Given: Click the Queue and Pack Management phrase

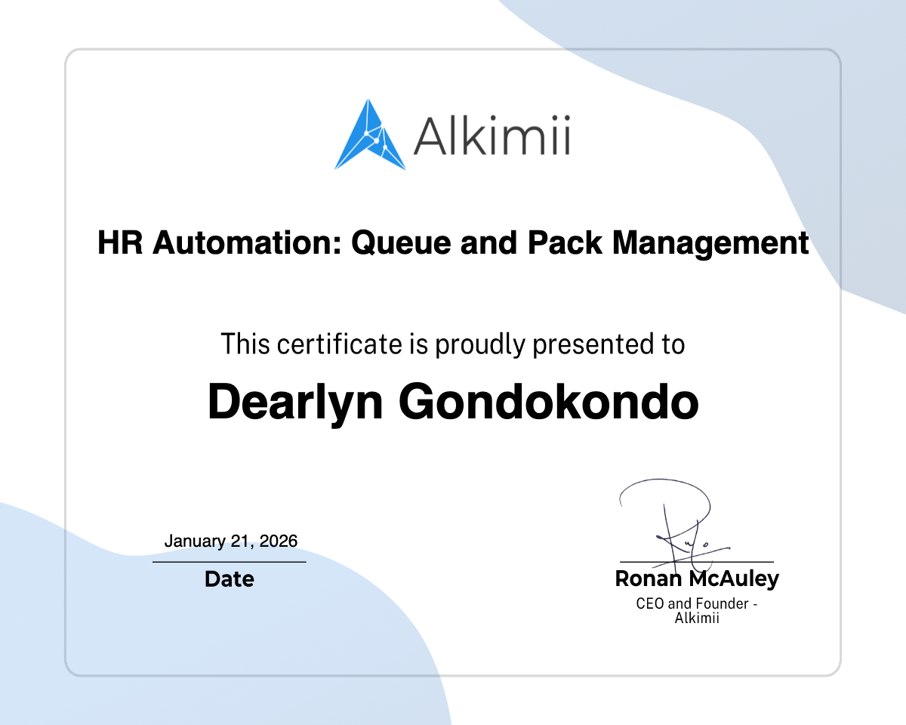Looking at the screenshot, I should pyautogui.click(x=581, y=243).
